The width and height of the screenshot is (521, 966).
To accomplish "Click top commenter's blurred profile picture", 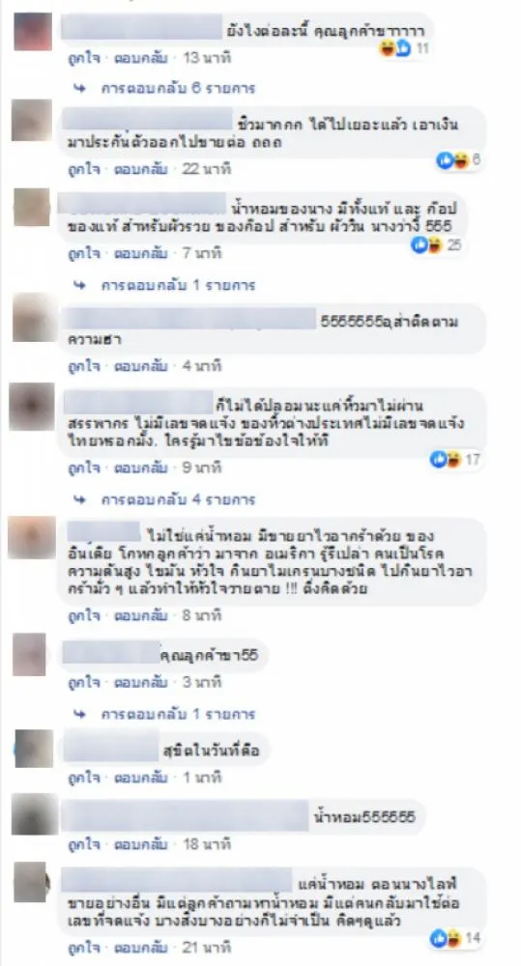I will [33, 31].
